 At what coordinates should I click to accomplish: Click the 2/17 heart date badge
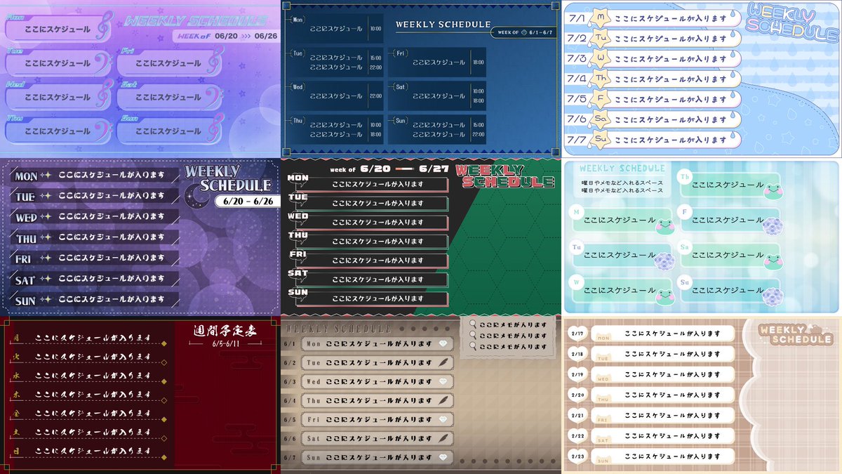[578, 334]
